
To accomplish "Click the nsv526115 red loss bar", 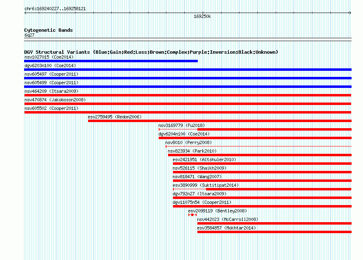I will point(262,172).
